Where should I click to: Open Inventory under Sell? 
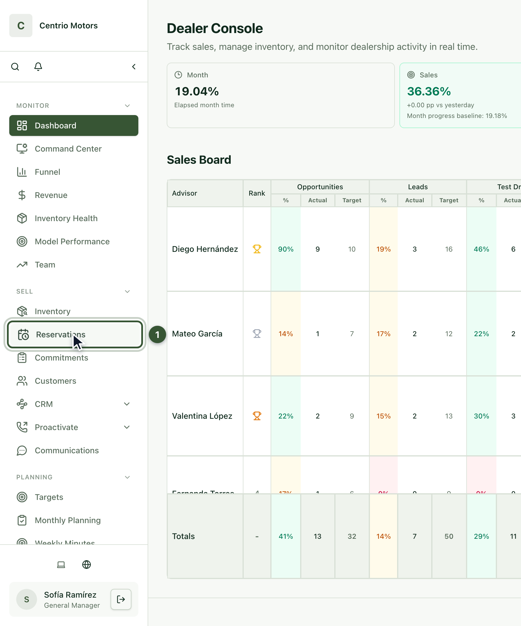74,311
